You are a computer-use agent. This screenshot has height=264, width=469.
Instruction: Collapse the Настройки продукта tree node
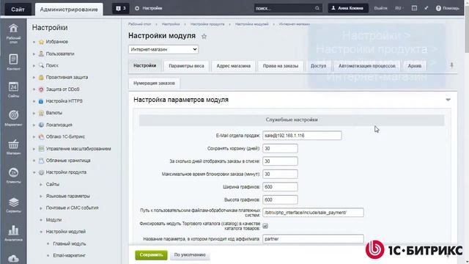tap(34, 172)
